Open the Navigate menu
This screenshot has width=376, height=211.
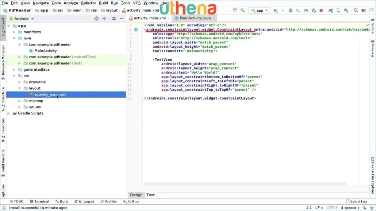pyautogui.click(x=41, y=3)
